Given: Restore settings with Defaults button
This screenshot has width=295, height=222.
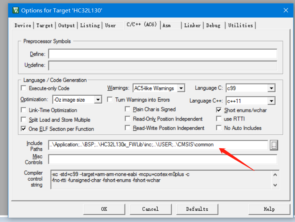Looking at the screenshot, I should (x=197, y=209).
